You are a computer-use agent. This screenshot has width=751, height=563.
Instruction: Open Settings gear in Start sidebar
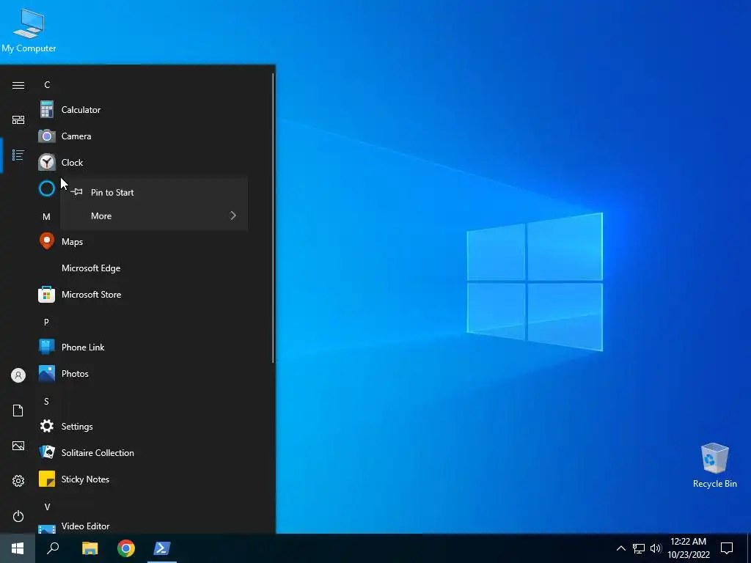(x=18, y=481)
